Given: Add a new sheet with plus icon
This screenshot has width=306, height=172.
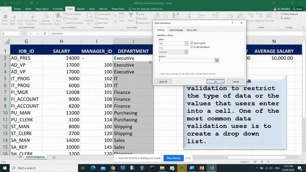Looking at the screenshot, I should click(54, 157).
